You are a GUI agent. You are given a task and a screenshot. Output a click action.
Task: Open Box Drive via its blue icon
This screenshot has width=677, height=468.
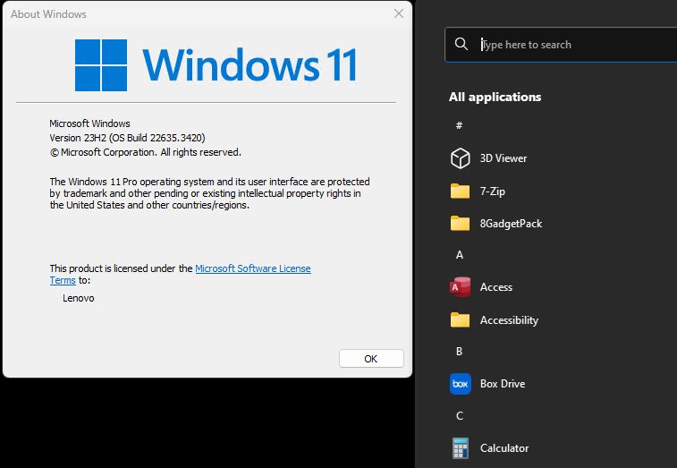(460, 384)
